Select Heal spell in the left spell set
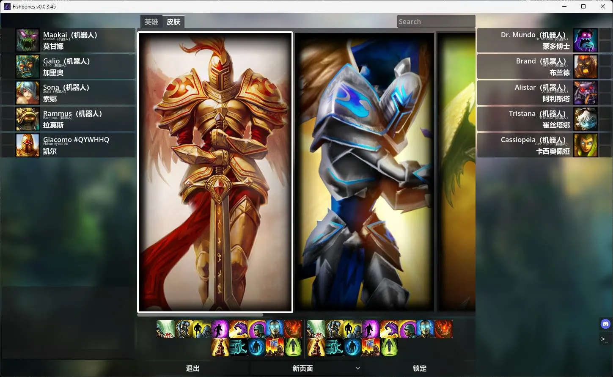This screenshot has height=377, width=613. (x=165, y=329)
